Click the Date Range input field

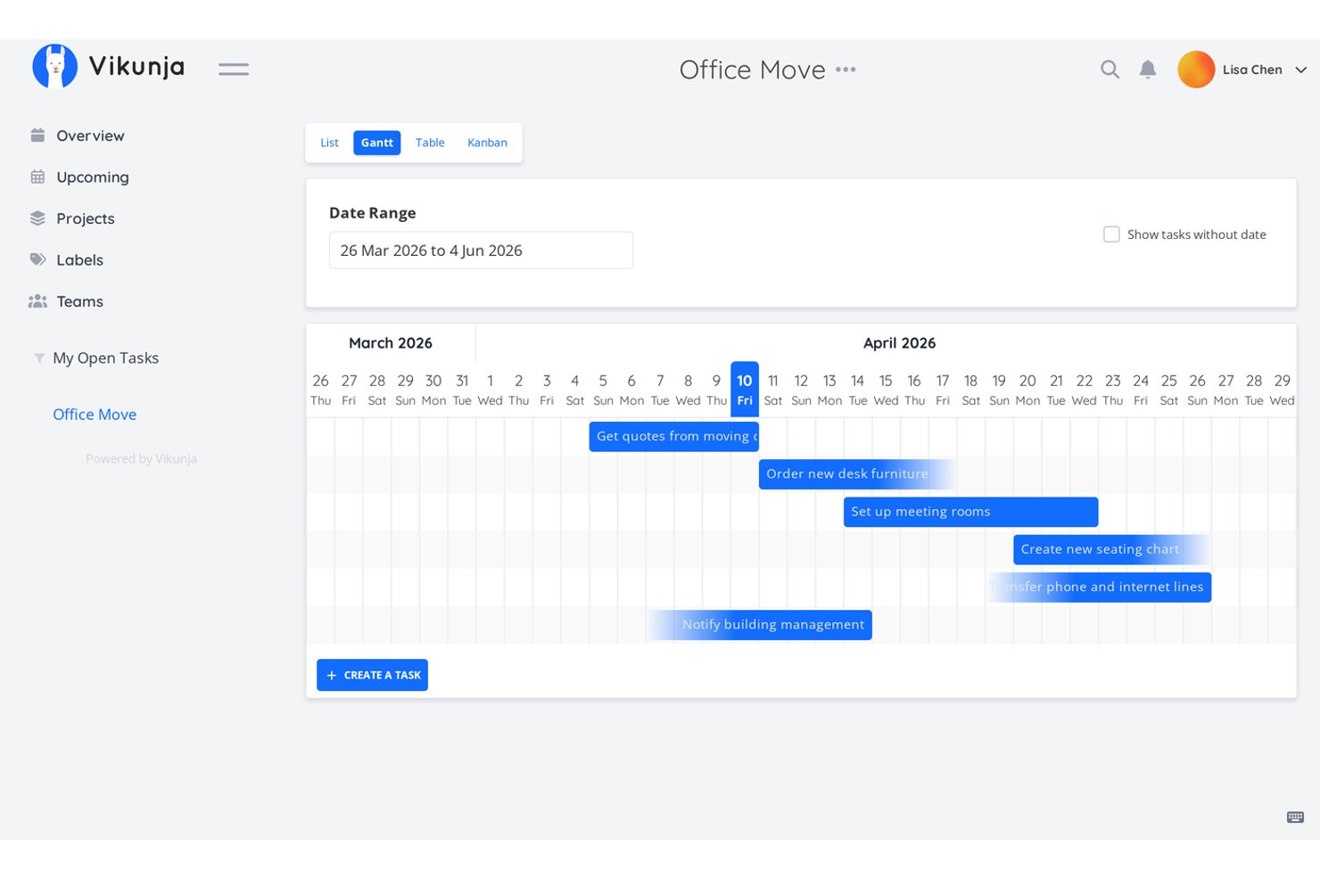click(481, 251)
